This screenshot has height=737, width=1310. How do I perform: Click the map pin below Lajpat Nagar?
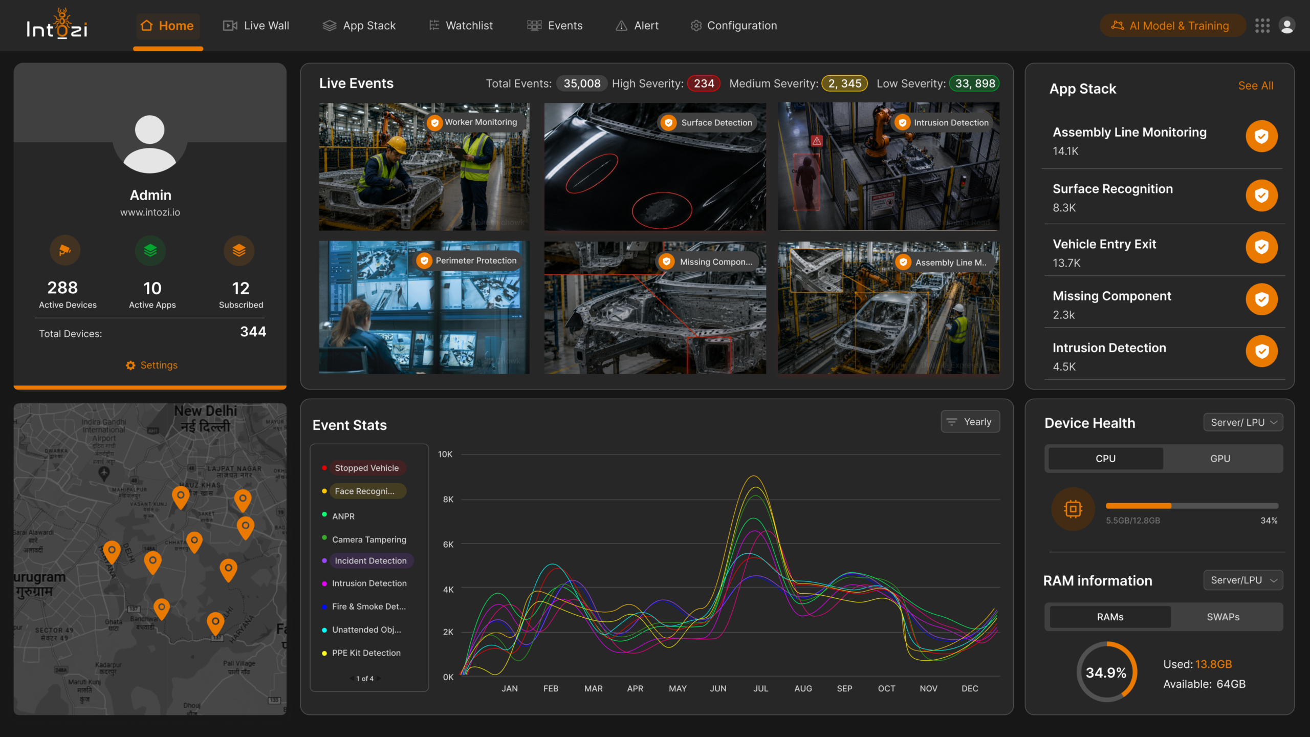[243, 501]
